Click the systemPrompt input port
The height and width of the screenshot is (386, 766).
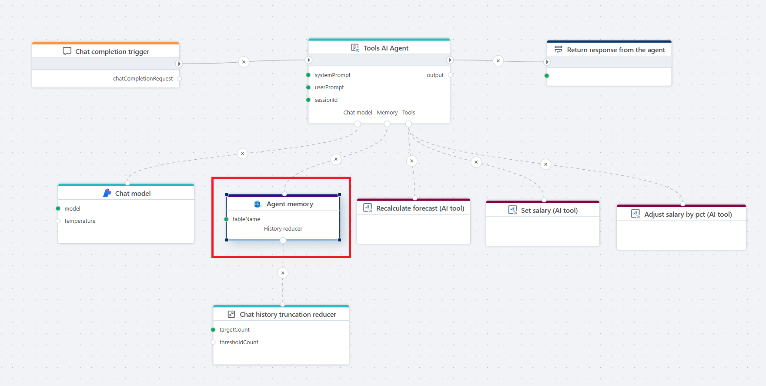pyautogui.click(x=308, y=75)
